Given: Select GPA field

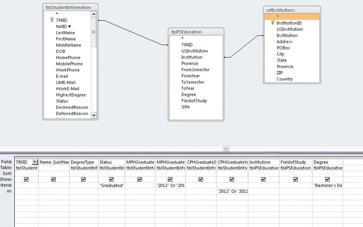Looking at the screenshot, I should 186,107.
